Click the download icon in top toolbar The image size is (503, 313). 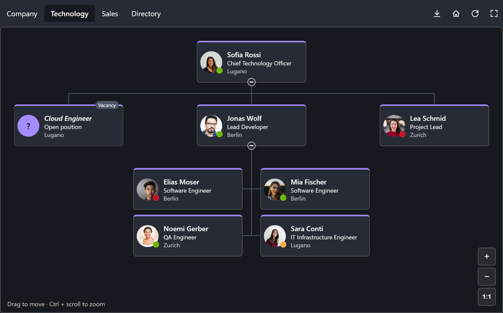click(x=437, y=13)
